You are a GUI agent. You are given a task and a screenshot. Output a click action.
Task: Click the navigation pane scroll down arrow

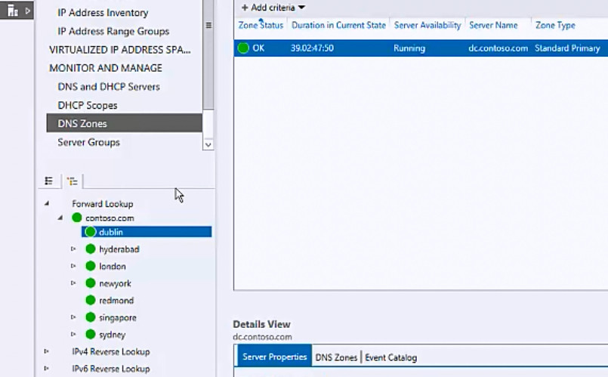(x=208, y=144)
